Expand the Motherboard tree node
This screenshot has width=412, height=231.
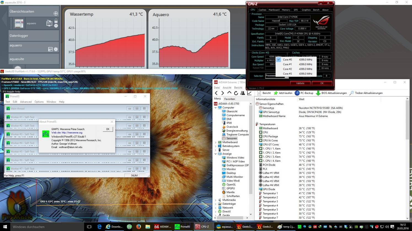pyautogui.click(x=216, y=142)
